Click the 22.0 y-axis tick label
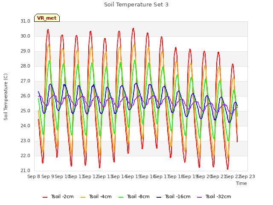Viewport: 273px width, 205px height. coord(26,155)
